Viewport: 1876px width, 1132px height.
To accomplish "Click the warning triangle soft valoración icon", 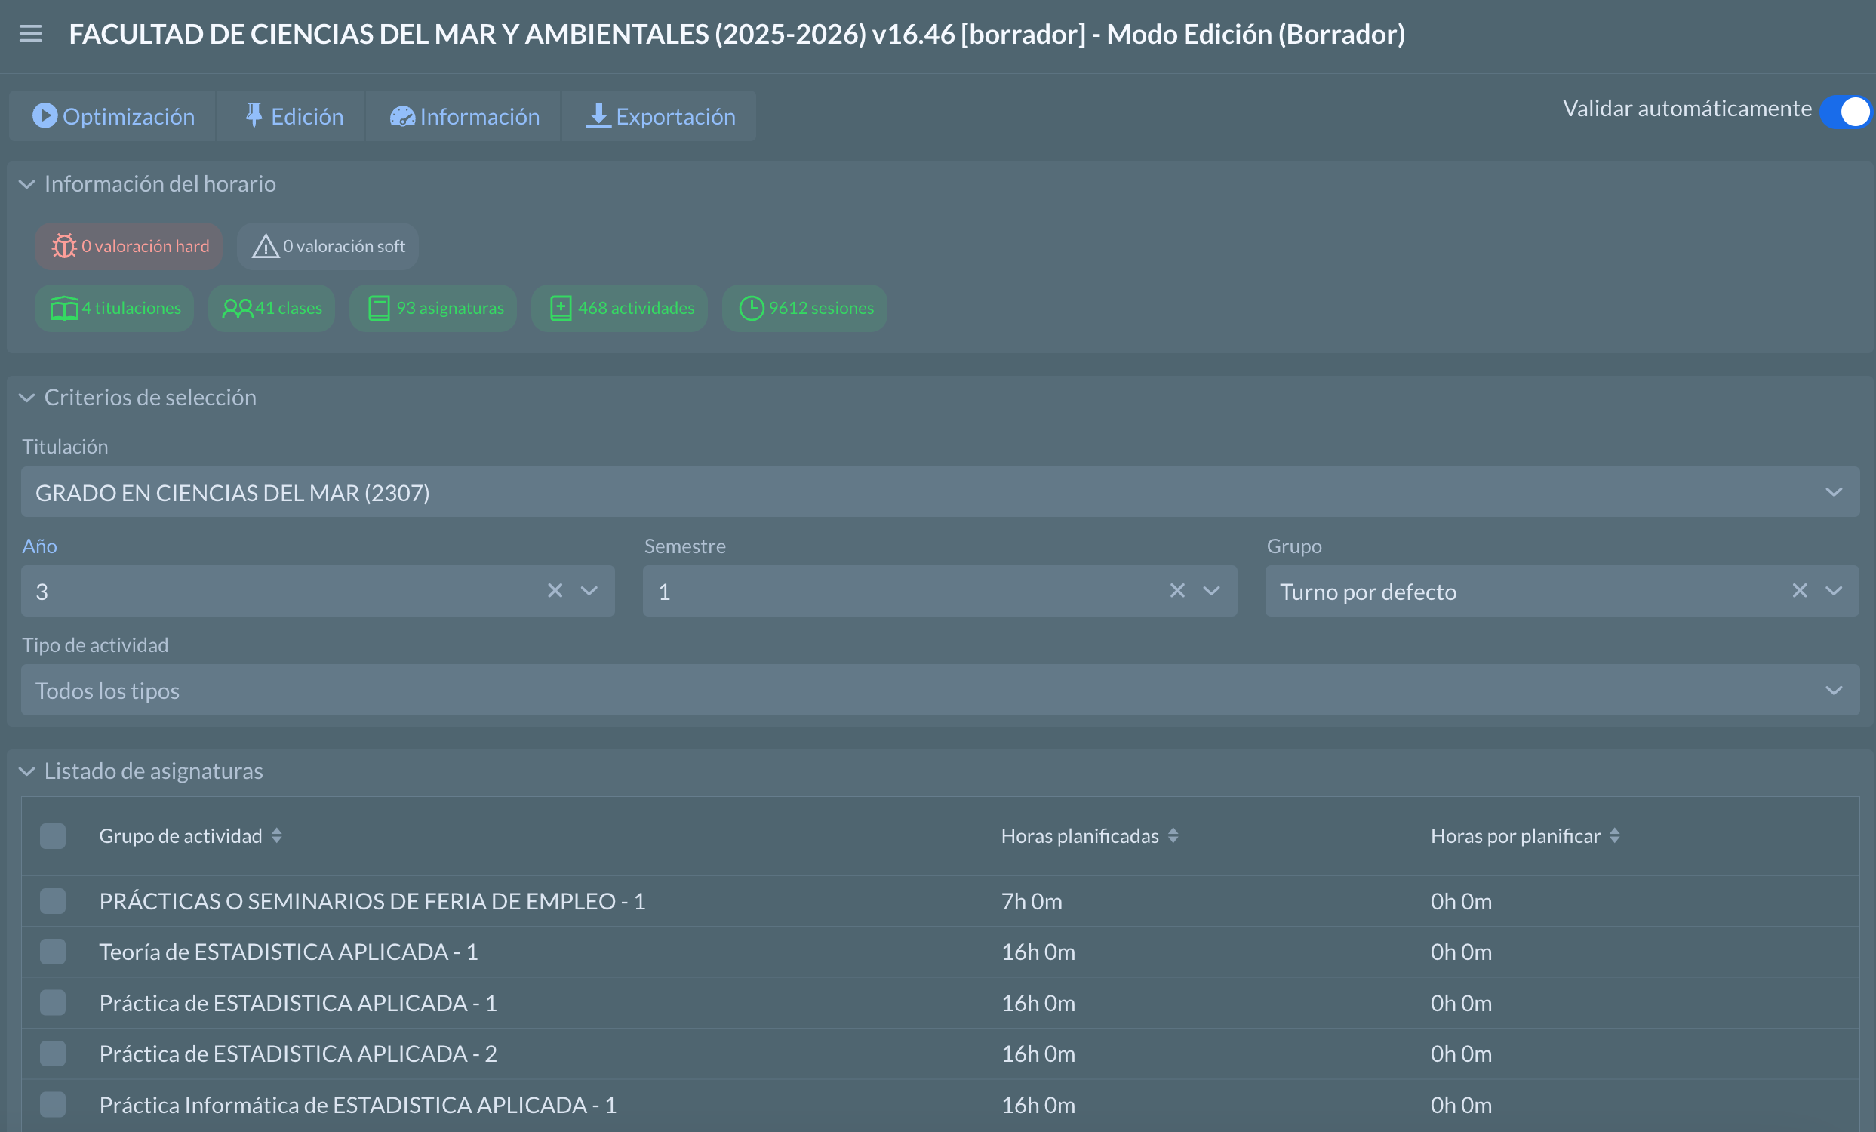I will coord(265,246).
